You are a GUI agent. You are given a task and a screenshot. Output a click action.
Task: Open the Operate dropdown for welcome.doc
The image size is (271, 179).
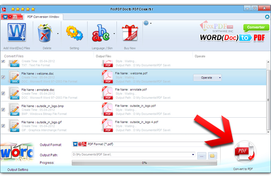207,78
